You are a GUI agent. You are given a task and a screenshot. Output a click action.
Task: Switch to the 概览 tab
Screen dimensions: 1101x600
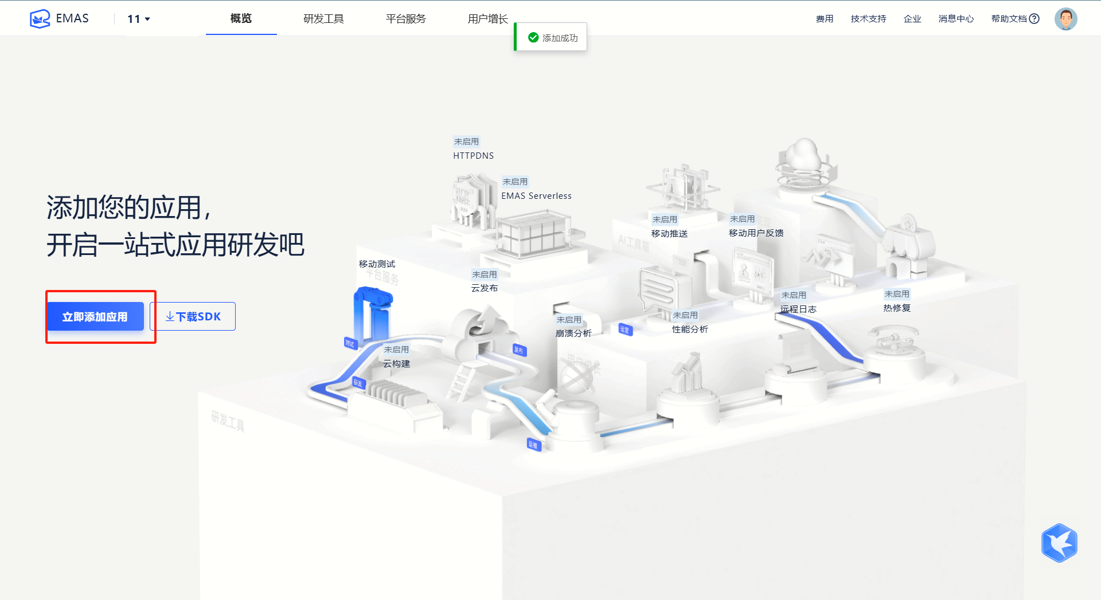[x=241, y=18]
